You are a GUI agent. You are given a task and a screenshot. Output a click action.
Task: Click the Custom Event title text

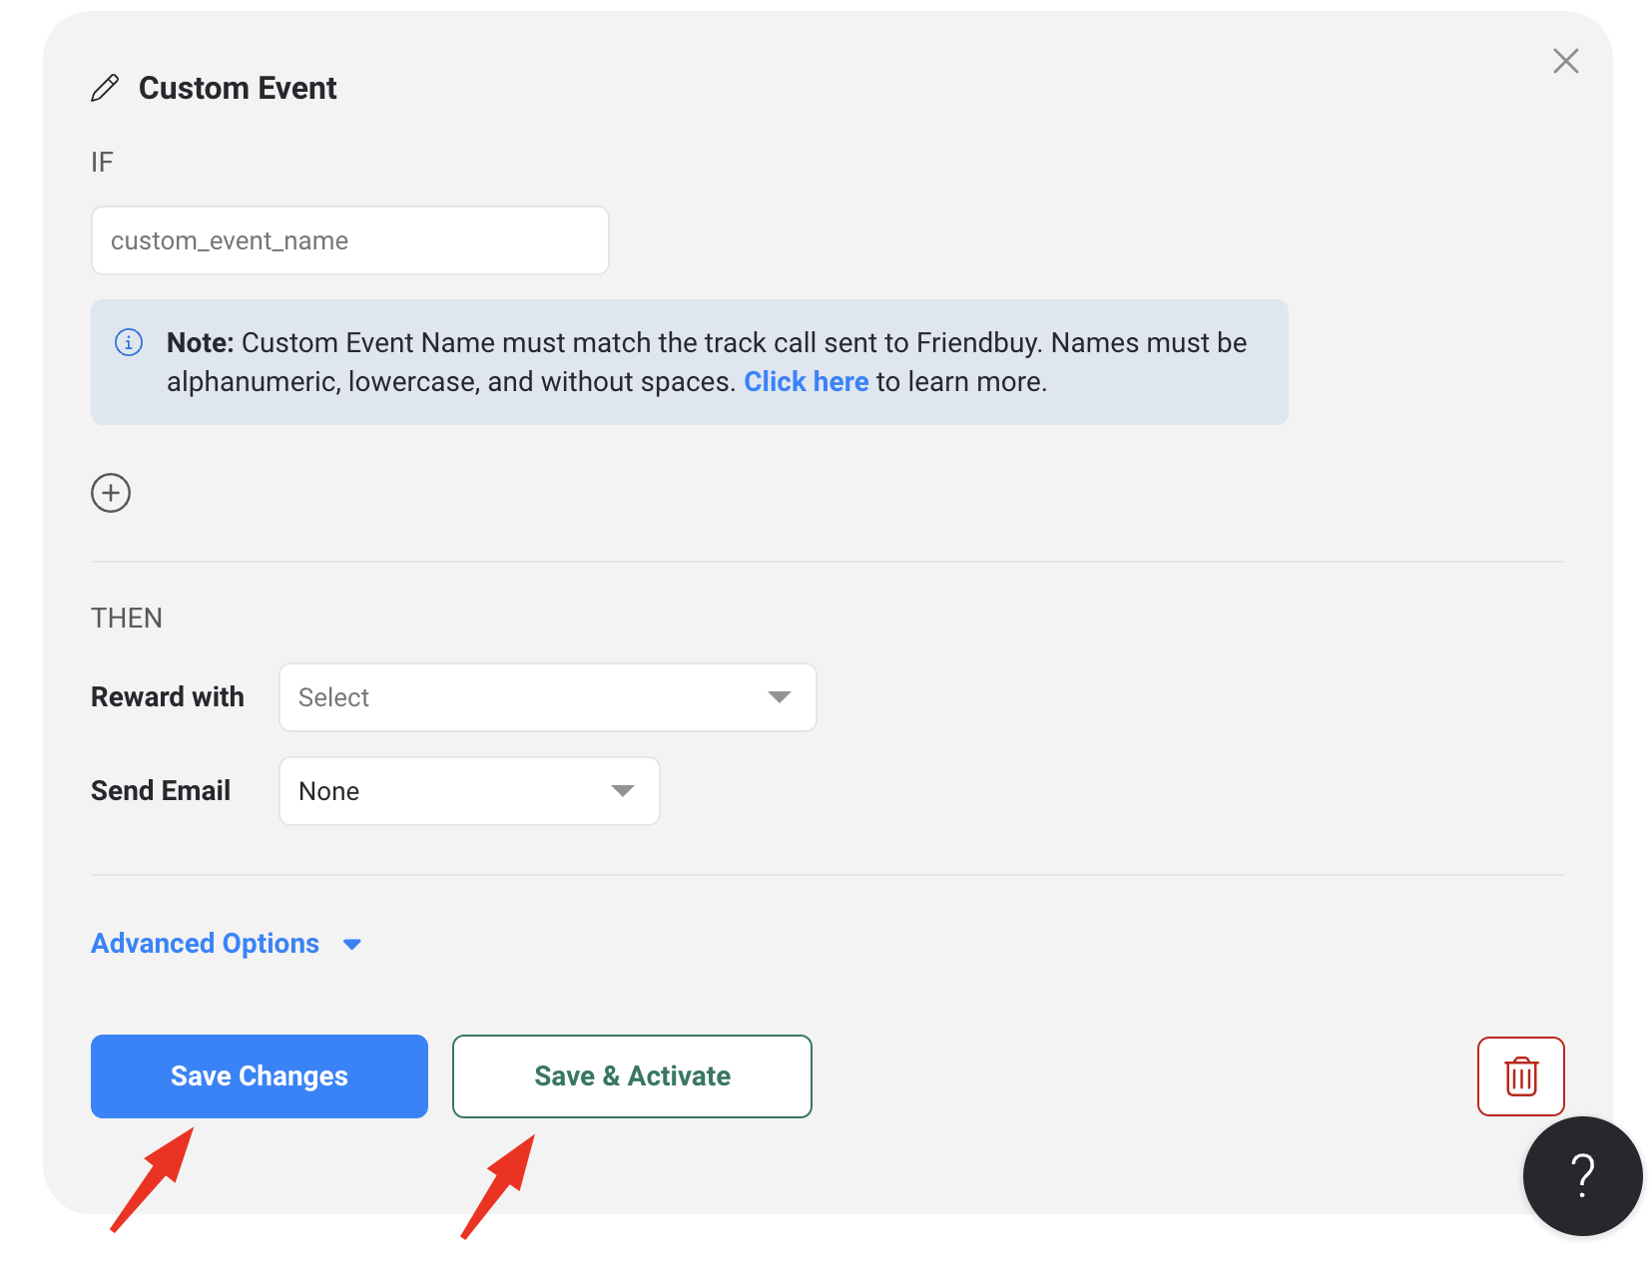[x=238, y=88]
